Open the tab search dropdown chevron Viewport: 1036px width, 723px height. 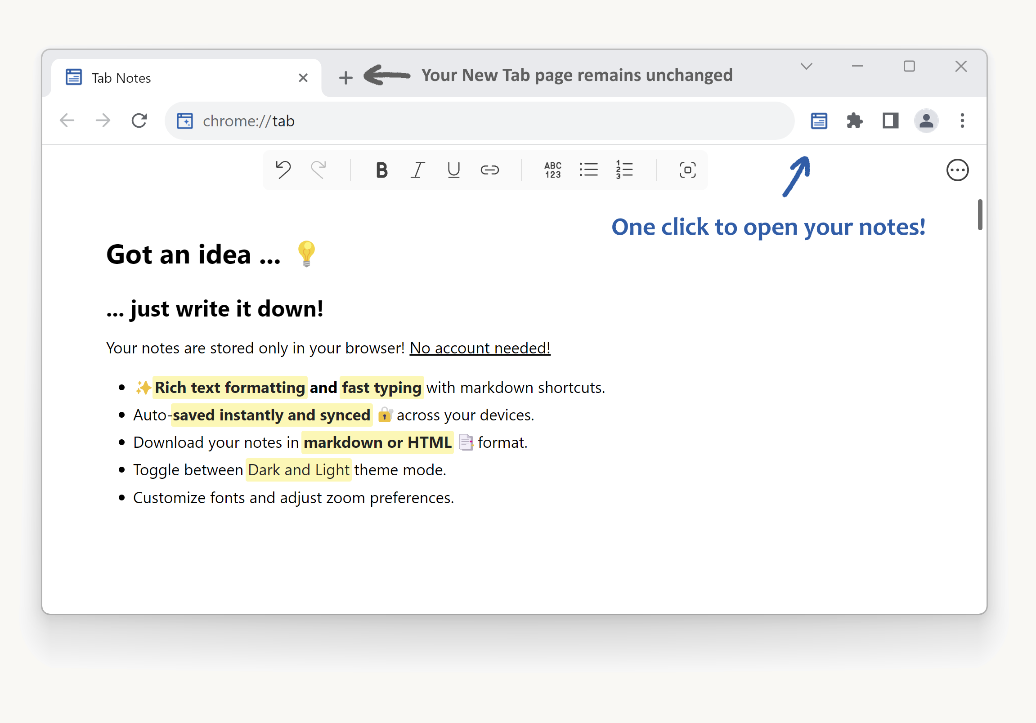point(806,66)
